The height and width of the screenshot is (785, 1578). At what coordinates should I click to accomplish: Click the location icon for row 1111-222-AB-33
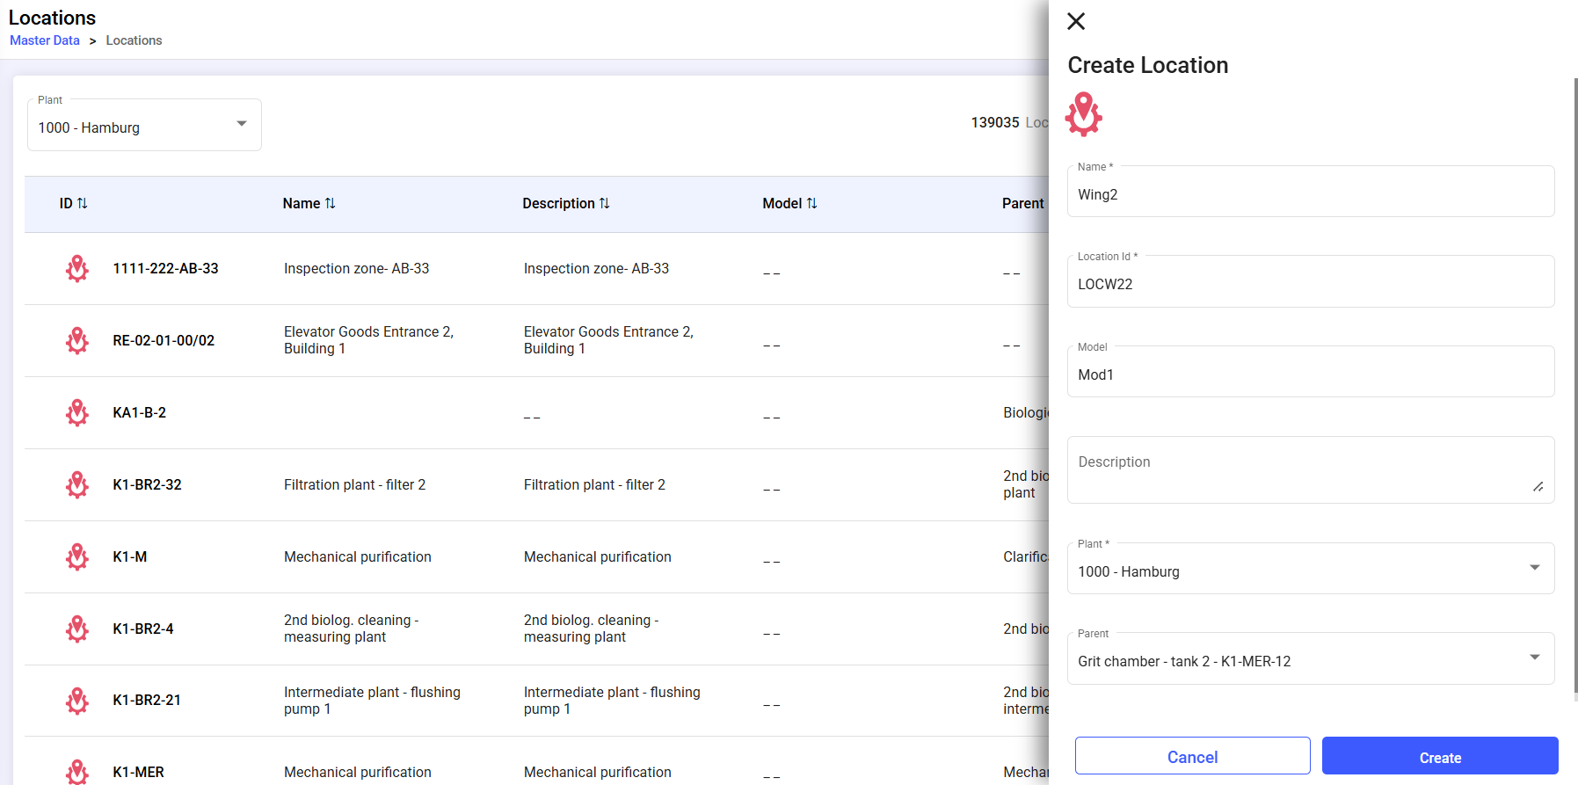click(77, 268)
